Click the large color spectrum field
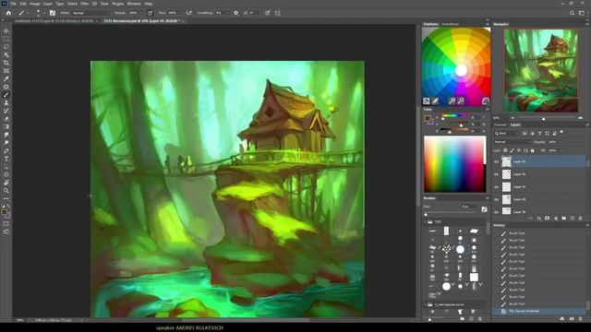Screen dimensions: 591x332 [454, 164]
